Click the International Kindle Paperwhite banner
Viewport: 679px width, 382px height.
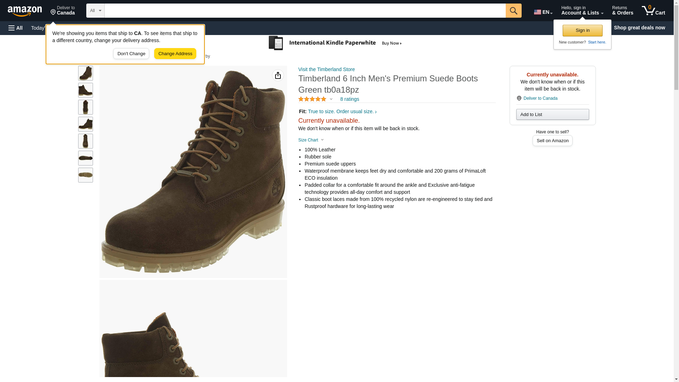[335, 43]
